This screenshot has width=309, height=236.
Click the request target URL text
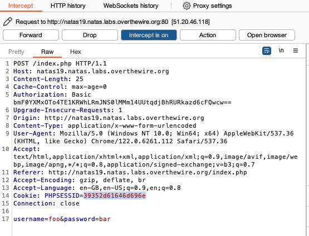point(108,22)
